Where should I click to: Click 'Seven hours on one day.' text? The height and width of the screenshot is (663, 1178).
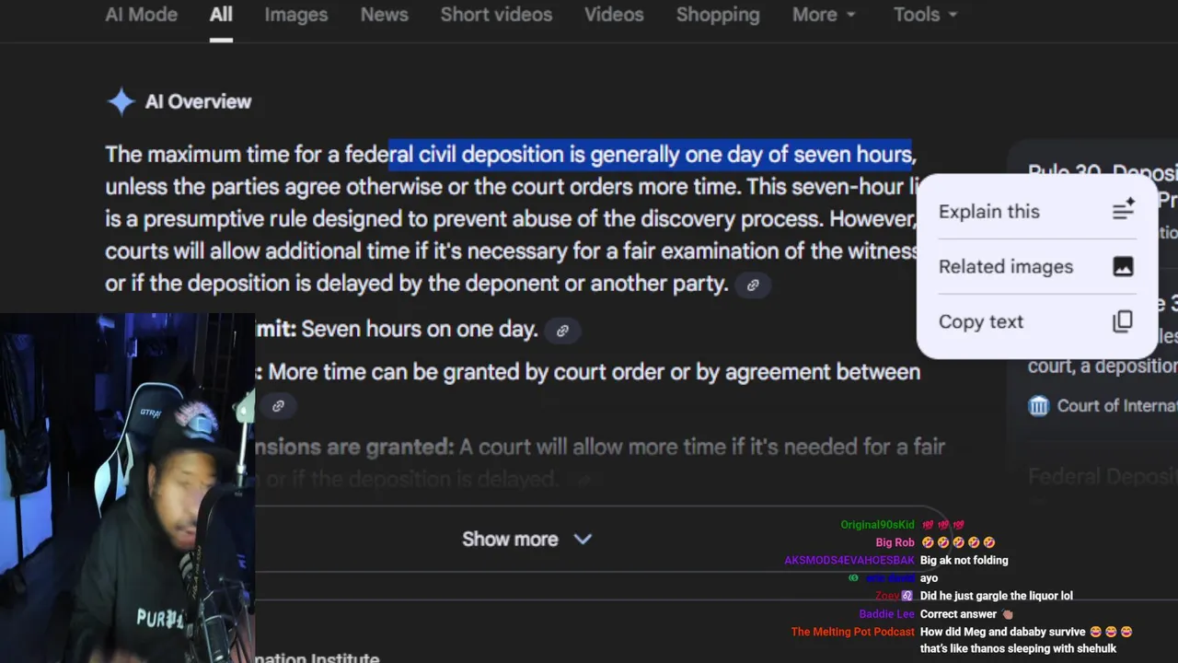tap(420, 329)
